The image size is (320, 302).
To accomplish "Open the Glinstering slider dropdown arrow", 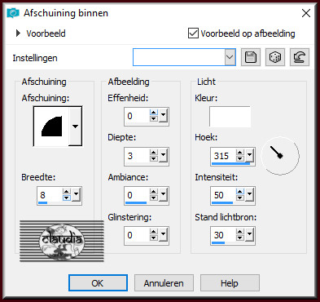I will click(x=163, y=235).
